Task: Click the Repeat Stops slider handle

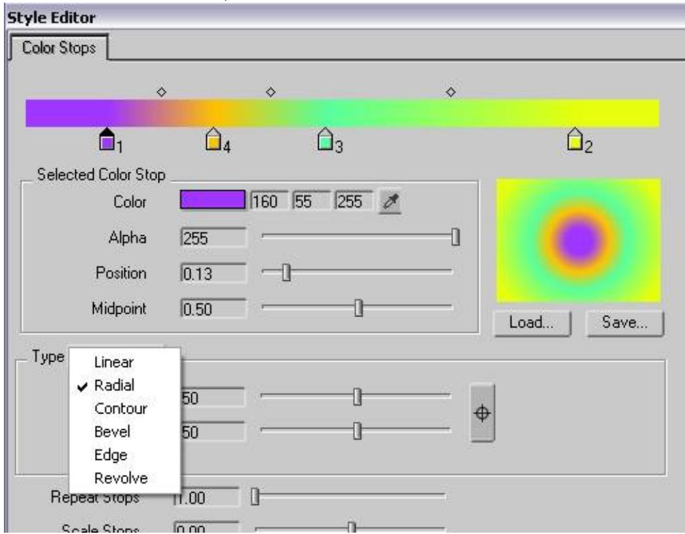Action: [255, 497]
